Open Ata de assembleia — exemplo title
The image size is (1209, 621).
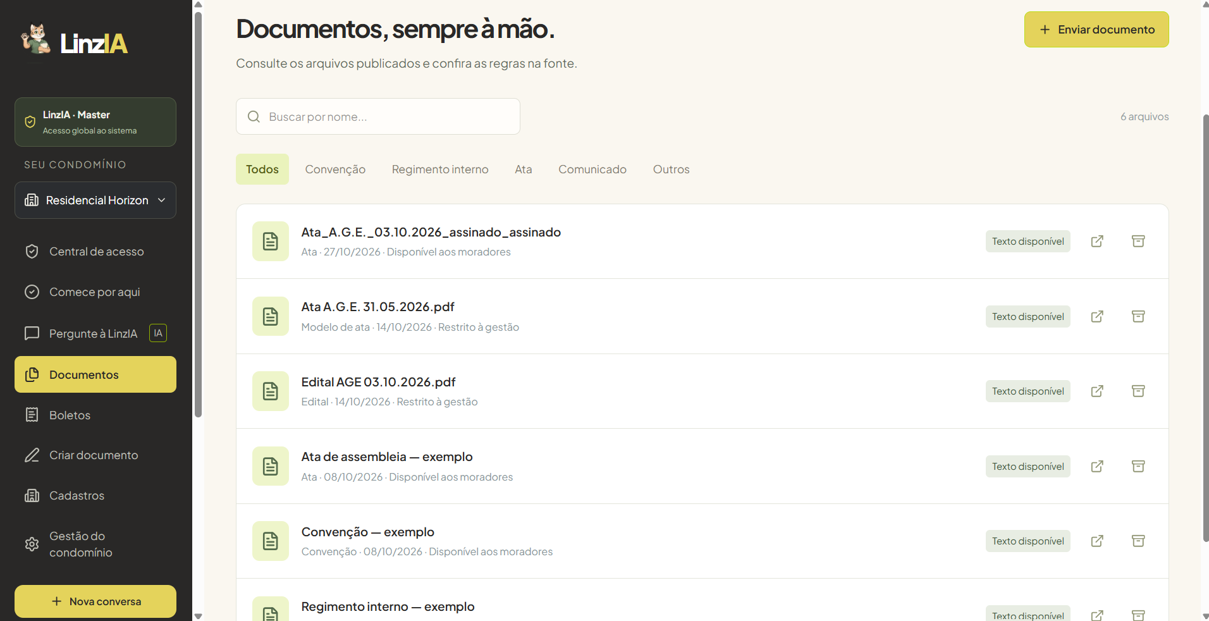click(387, 457)
